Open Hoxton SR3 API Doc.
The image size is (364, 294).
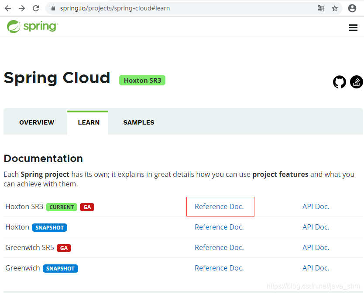(x=316, y=206)
